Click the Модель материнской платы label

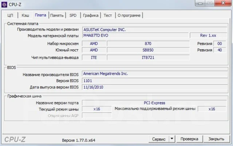53,36
